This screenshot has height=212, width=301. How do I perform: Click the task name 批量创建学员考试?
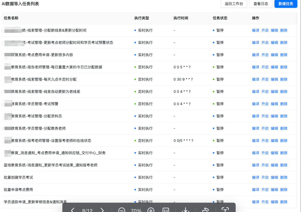18,178
